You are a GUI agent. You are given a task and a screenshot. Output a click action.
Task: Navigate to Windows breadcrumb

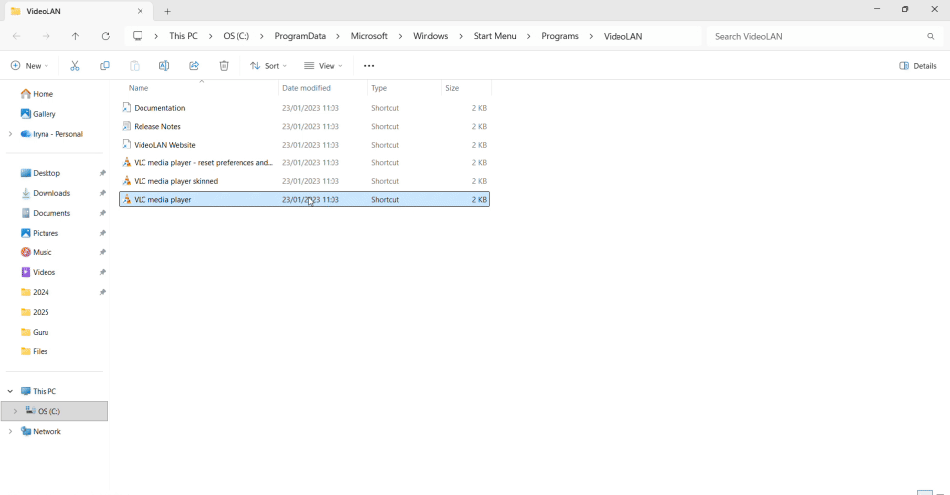(x=430, y=36)
